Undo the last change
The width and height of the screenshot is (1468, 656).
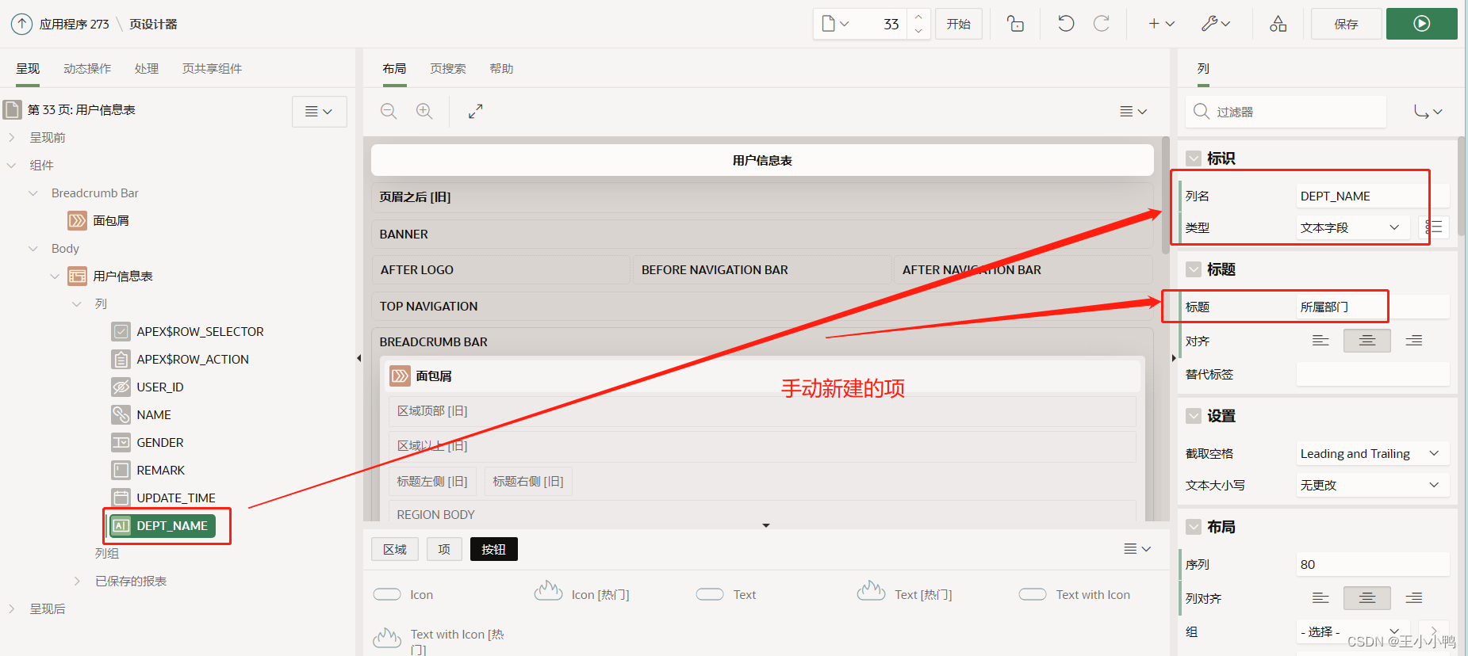coord(1066,24)
